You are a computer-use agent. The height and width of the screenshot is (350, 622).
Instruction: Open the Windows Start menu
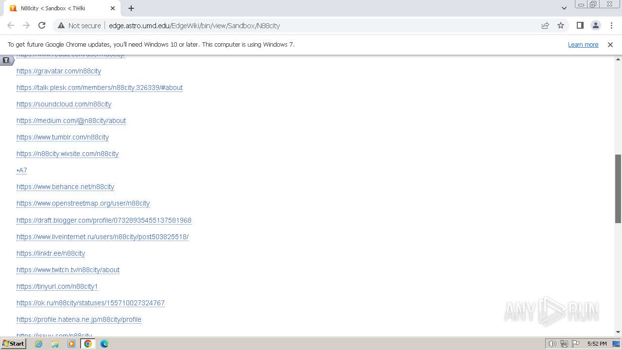click(13, 343)
